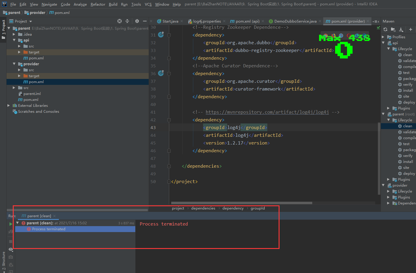Open the Refactor menu
416x273 pixels.
click(98, 4)
